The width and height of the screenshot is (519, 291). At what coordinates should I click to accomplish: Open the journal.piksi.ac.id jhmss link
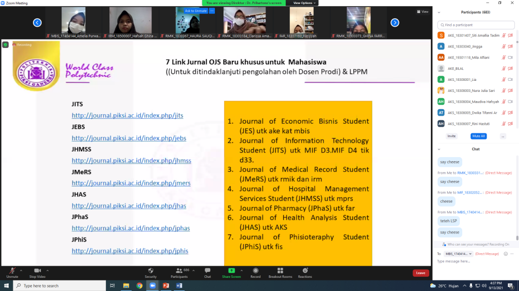click(131, 161)
